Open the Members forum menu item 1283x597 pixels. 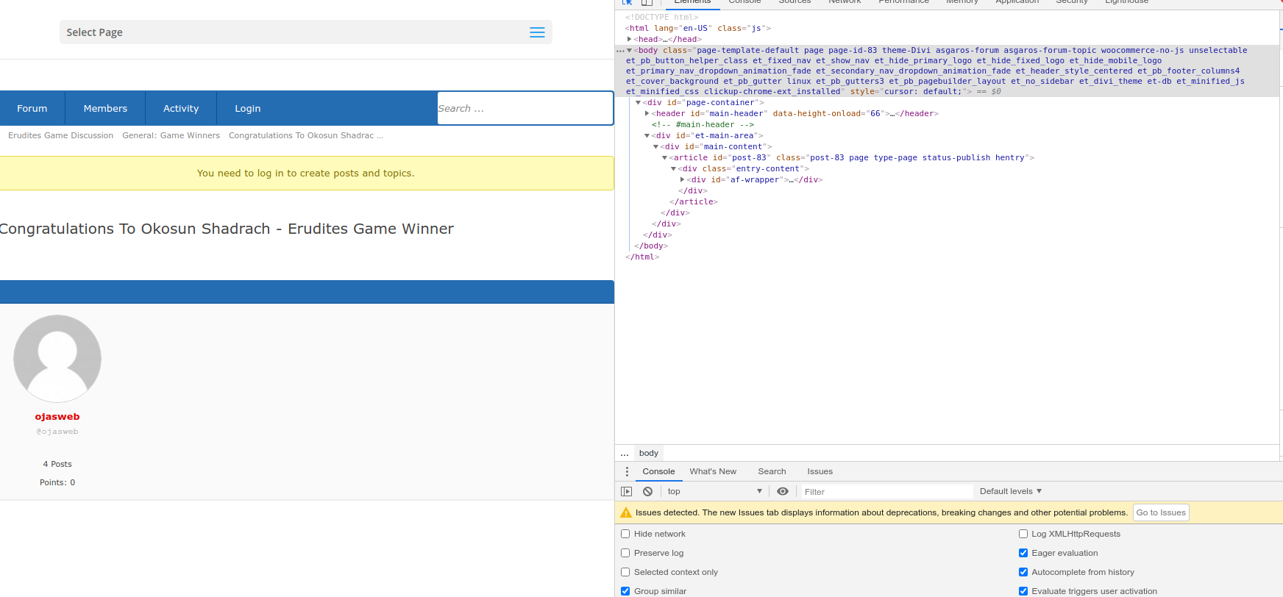(x=105, y=109)
